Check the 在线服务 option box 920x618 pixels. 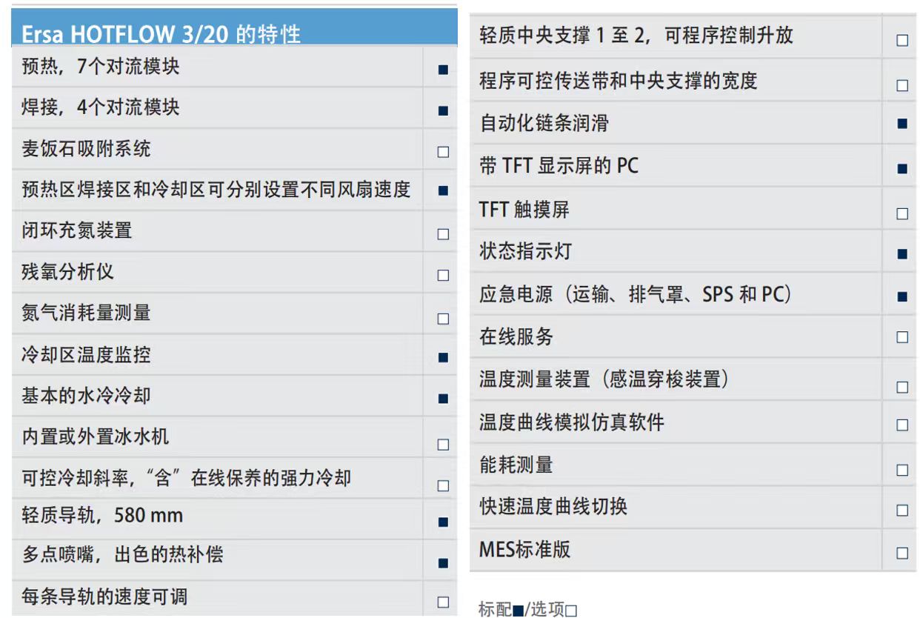pyautogui.click(x=901, y=337)
